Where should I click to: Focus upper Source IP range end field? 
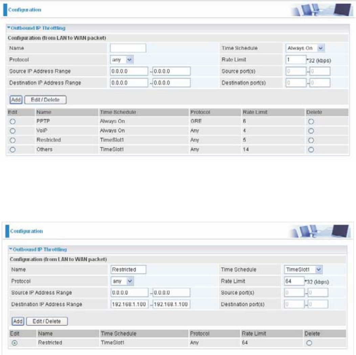172,71
